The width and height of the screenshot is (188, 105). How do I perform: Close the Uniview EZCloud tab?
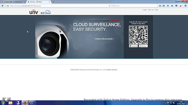click(49, 2)
